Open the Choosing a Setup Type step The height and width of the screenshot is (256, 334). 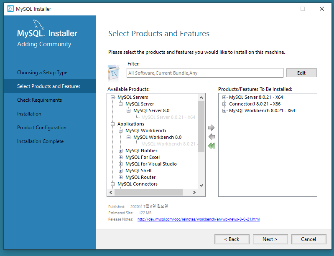[42, 73]
